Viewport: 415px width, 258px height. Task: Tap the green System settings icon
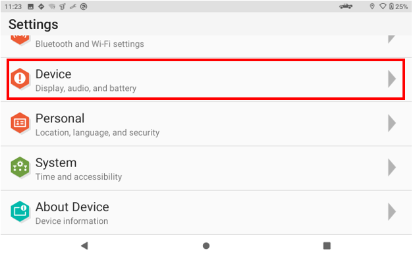pyautogui.click(x=20, y=167)
